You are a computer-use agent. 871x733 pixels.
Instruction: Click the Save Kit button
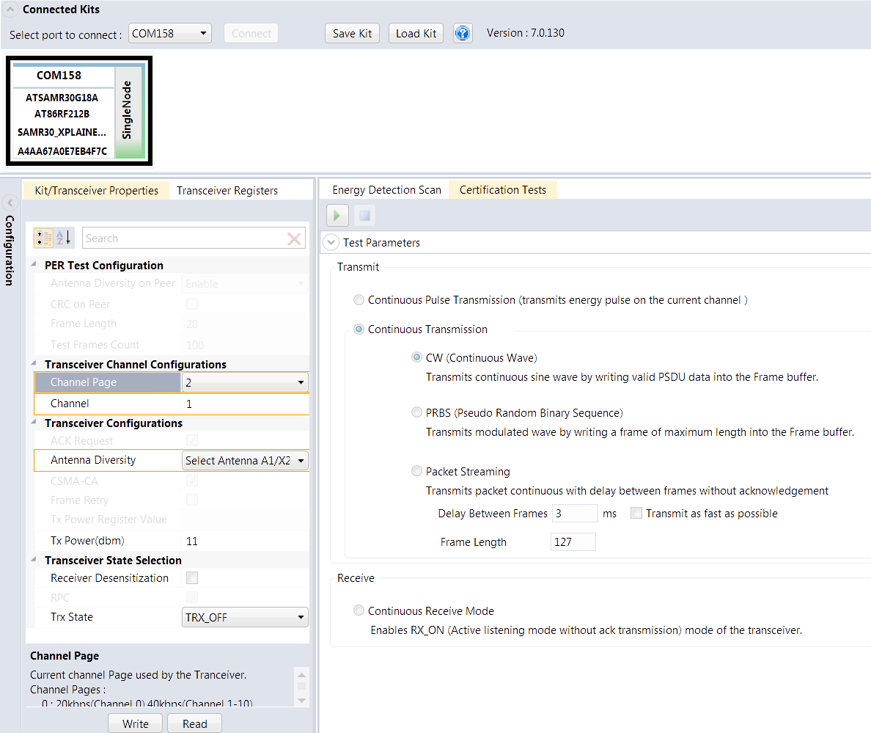(x=352, y=33)
